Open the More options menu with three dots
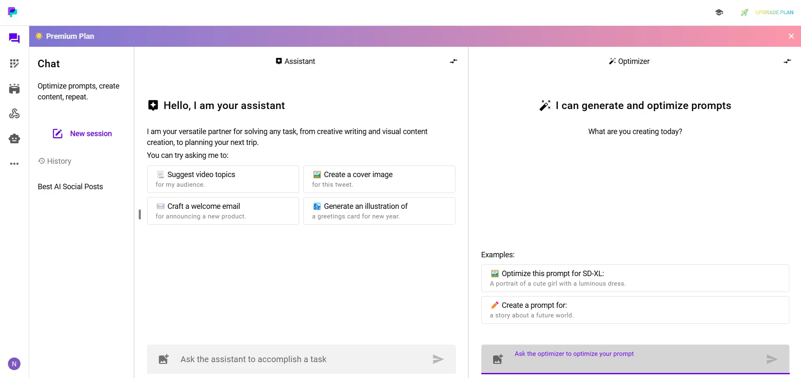This screenshot has width=801, height=378. coord(15,164)
